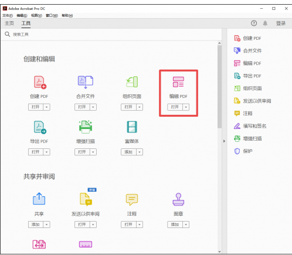This screenshot has height=255, width=292.
Task: Click the purple measure ruler icon at bottom
Action: coord(86,244)
